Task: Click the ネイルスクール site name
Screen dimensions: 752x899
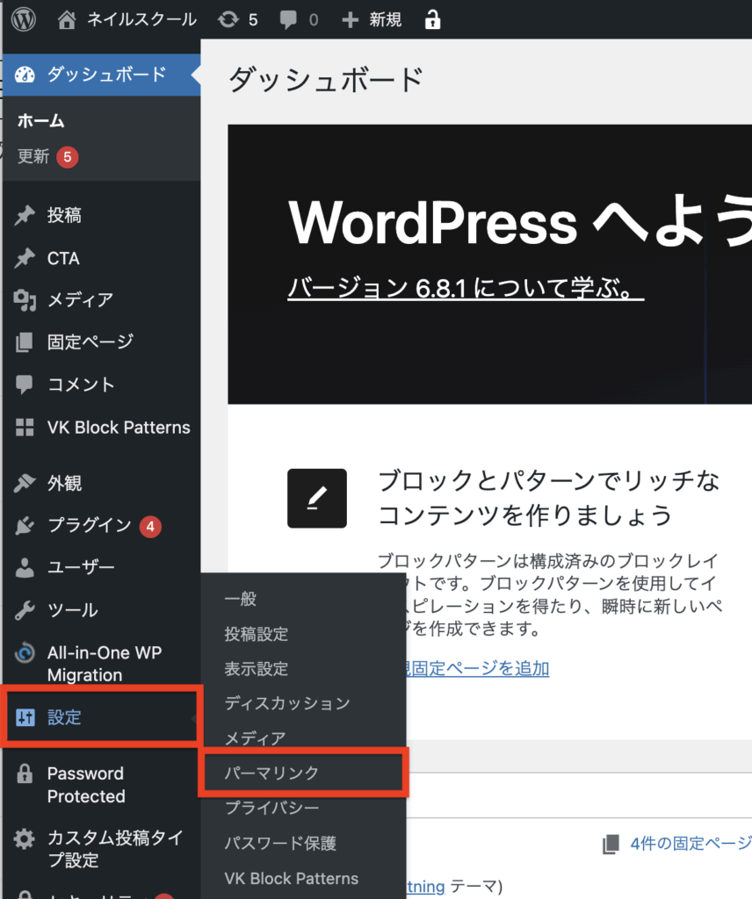Action: click(x=141, y=20)
